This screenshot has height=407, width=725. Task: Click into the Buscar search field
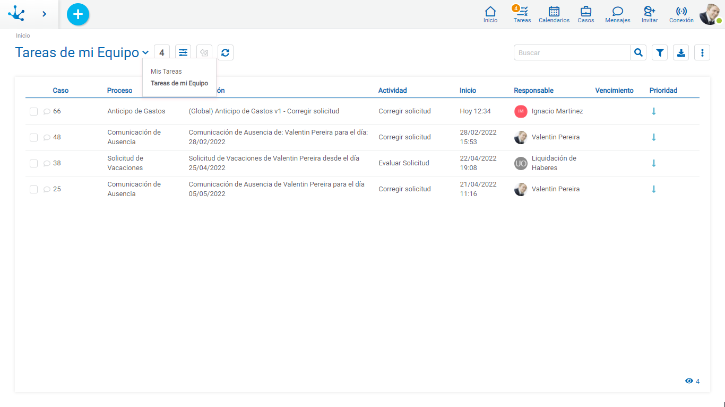point(572,52)
